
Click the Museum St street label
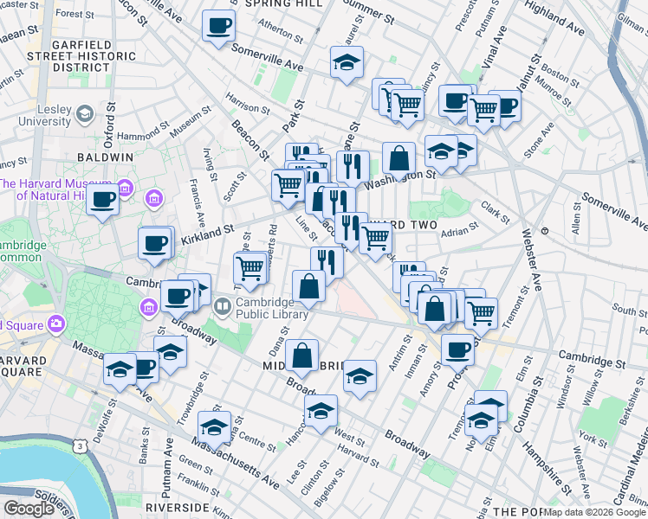pos(191,122)
